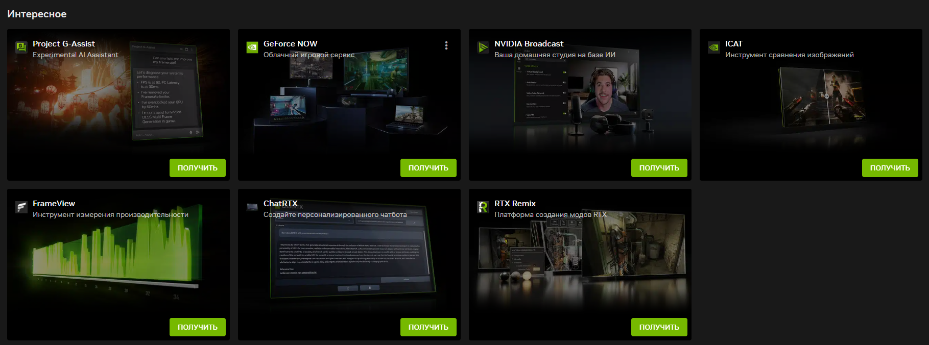Click the Project G-Assist app icon
Screen dimensions: 929x345
pyautogui.click(x=21, y=47)
